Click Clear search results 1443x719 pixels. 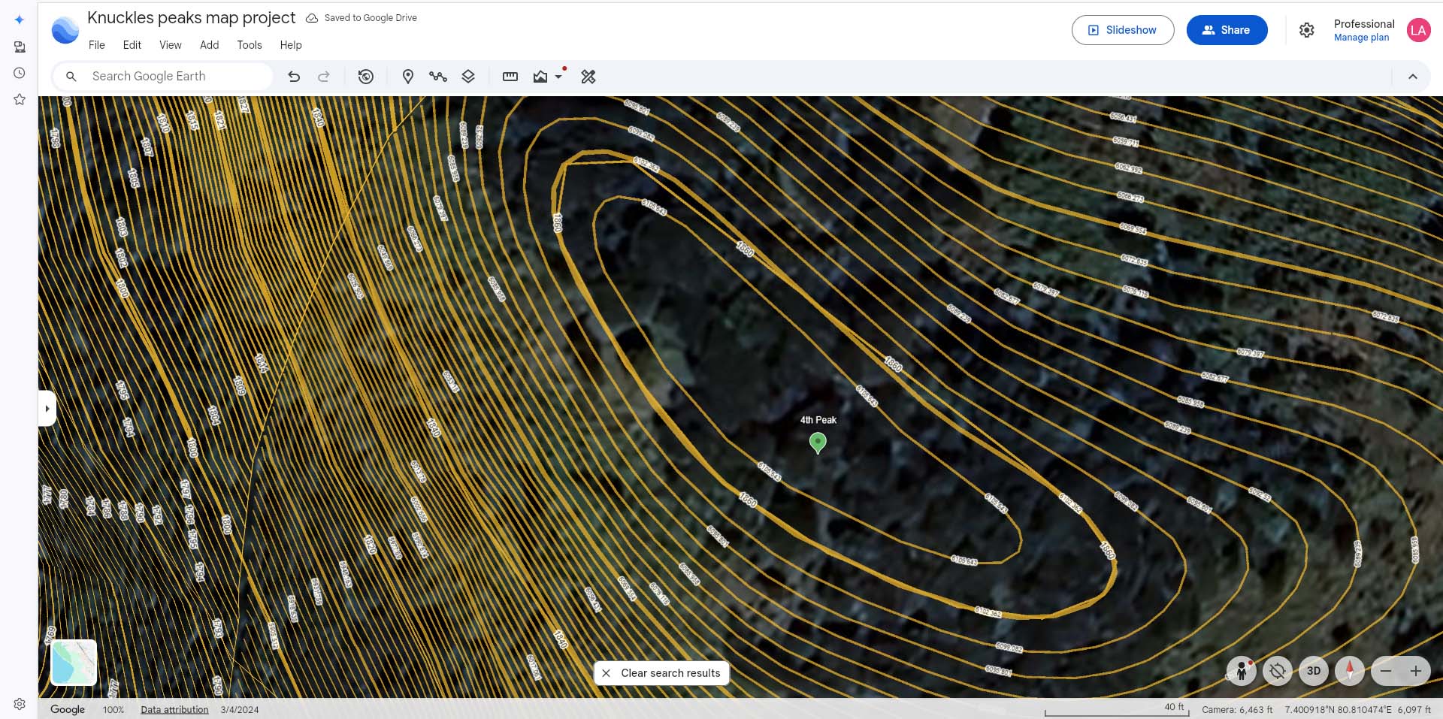[661, 673]
